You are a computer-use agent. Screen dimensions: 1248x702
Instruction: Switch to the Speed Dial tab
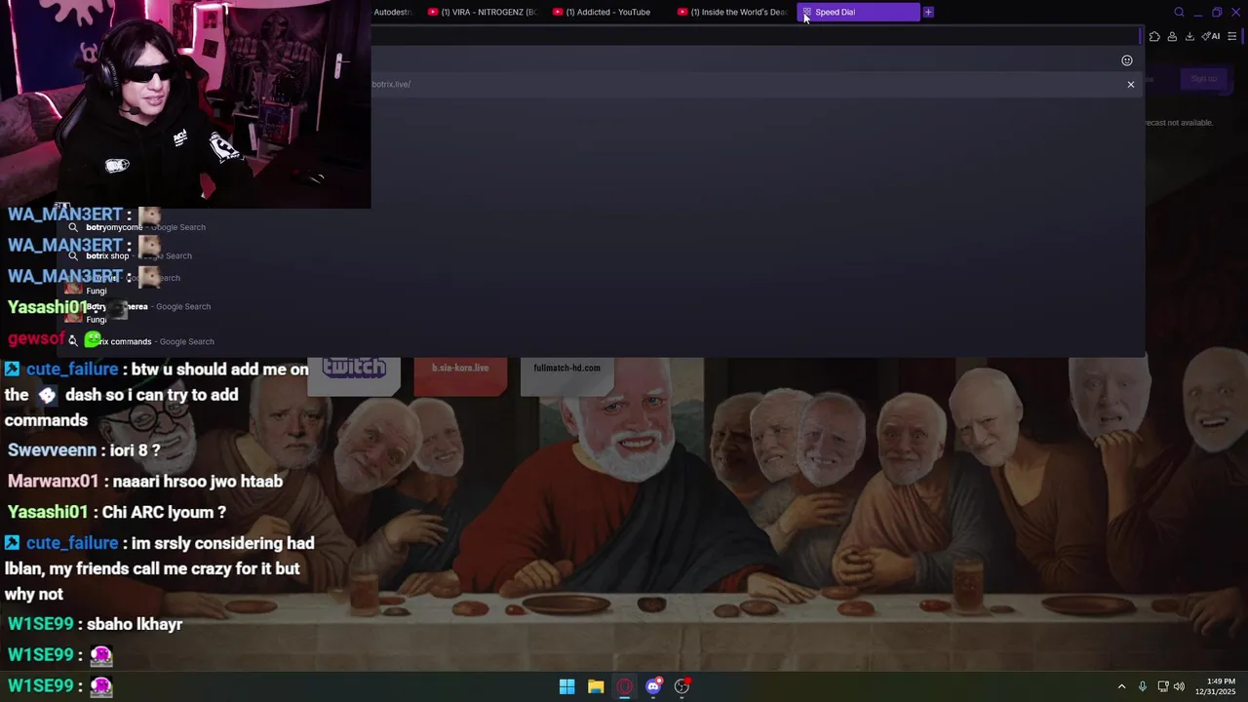point(858,12)
